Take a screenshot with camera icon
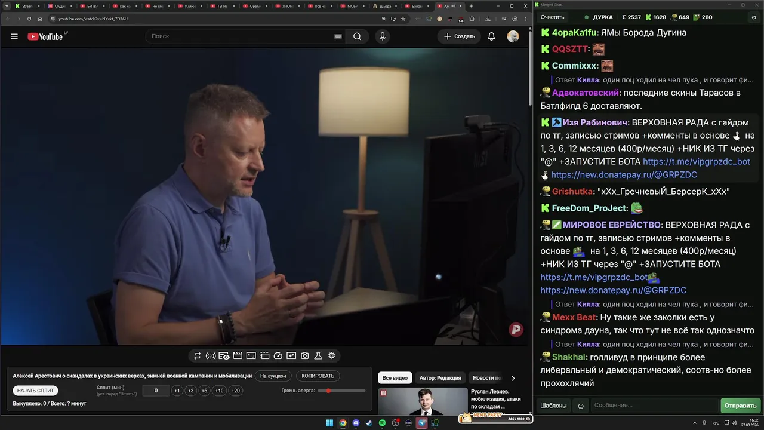 [305, 356]
